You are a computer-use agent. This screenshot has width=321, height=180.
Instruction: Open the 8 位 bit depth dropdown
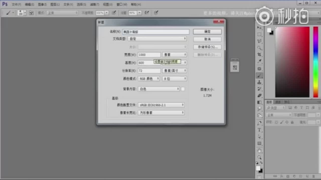coord(175,78)
